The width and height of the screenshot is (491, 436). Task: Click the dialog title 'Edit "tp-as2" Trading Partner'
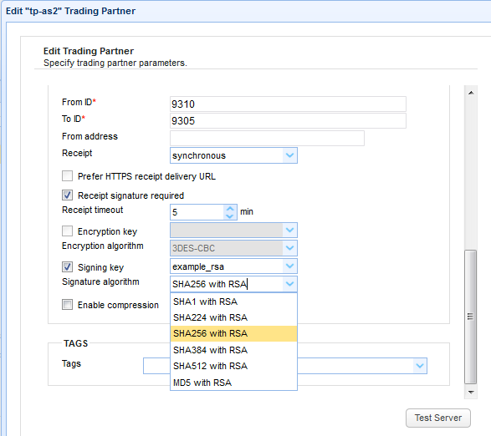pyautogui.click(x=71, y=11)
